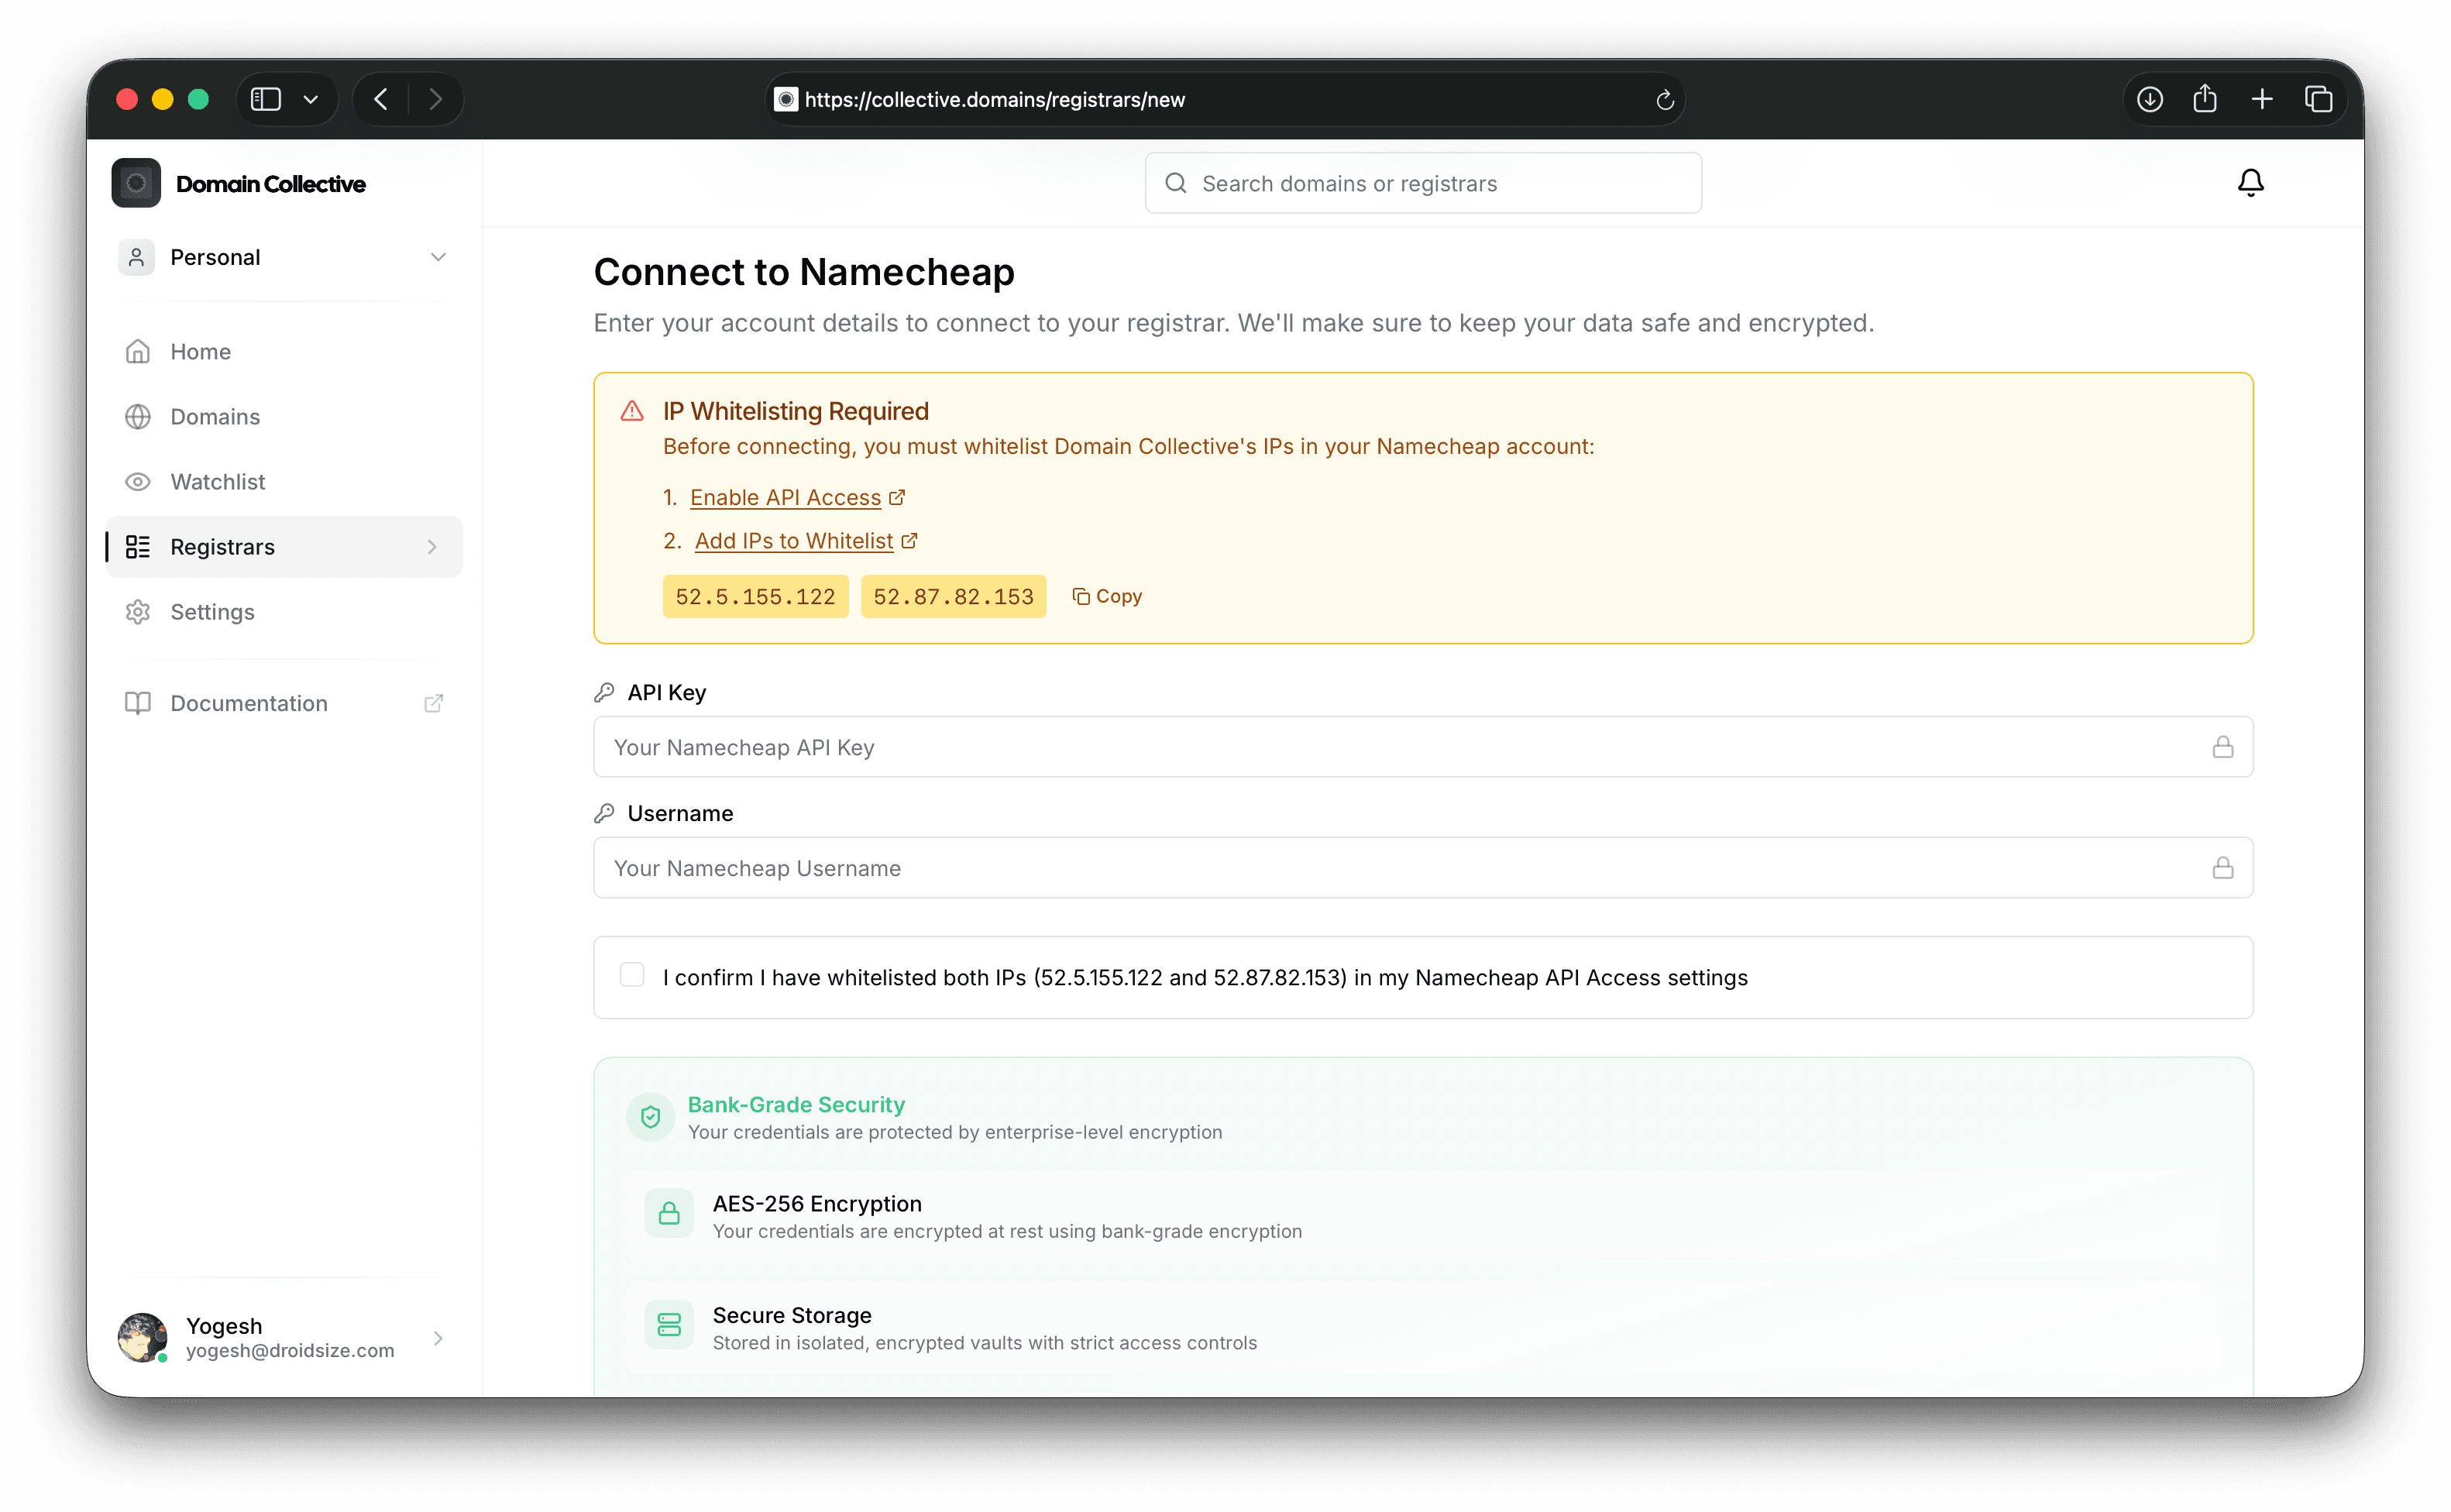This screenshot has height=1512, width=2451.
Task: Click the padlock icon beside AES-256 Encryption
Action: click(x=669, y=1213)
